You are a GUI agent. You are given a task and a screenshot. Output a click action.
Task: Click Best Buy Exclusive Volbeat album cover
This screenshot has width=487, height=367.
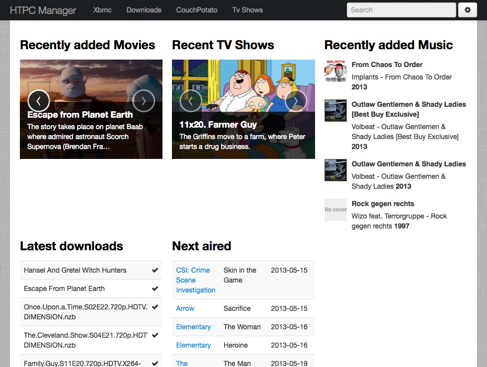coord(335,111)
